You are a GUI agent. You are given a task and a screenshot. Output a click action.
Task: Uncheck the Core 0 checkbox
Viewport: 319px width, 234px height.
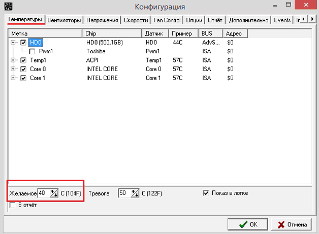23,69
